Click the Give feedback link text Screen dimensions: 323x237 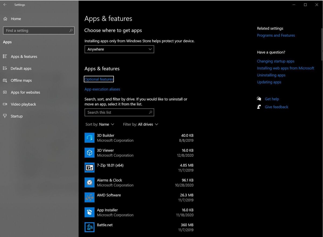pos(276,107)
